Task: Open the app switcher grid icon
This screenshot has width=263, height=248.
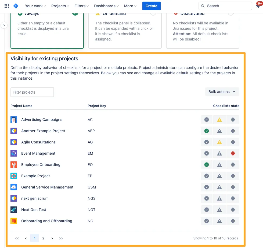Action: pos(7,6)
